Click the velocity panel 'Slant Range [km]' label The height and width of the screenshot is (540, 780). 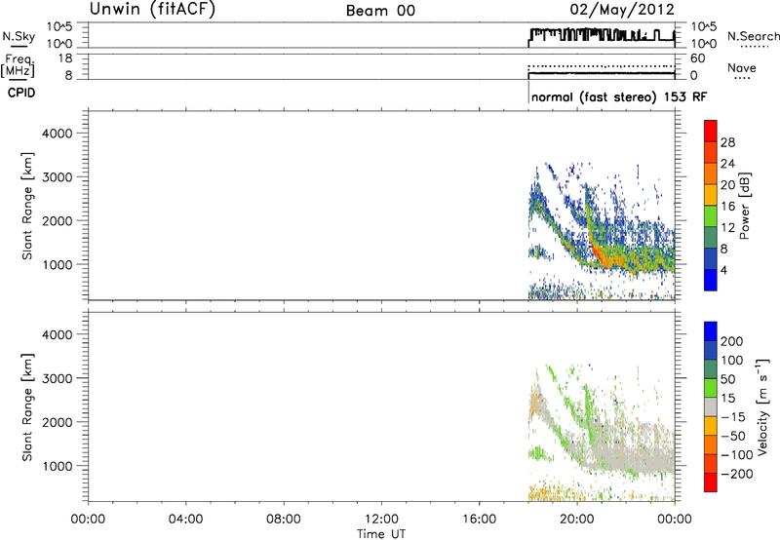27,407
